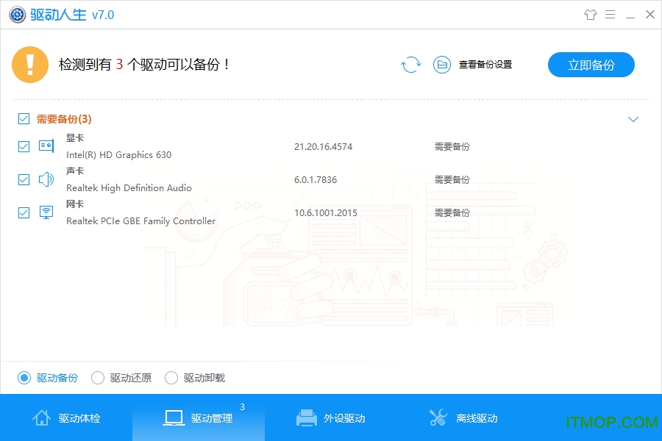The image size is (662, 441).
Task: Uncheck the 声卡 driver checkbox
Action: [24, 180]
